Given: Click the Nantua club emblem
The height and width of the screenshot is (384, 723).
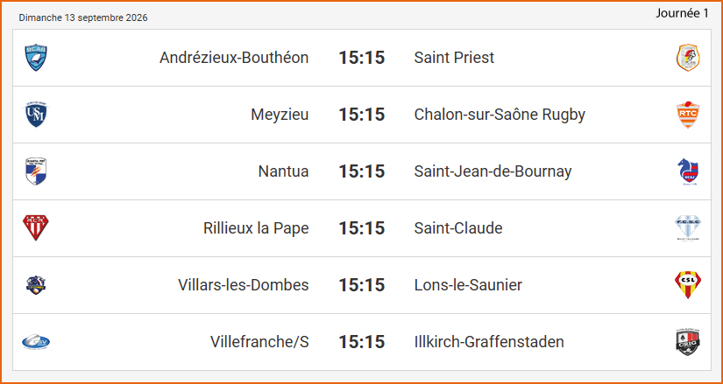Looking at the screenshot, I should [36, 171].
